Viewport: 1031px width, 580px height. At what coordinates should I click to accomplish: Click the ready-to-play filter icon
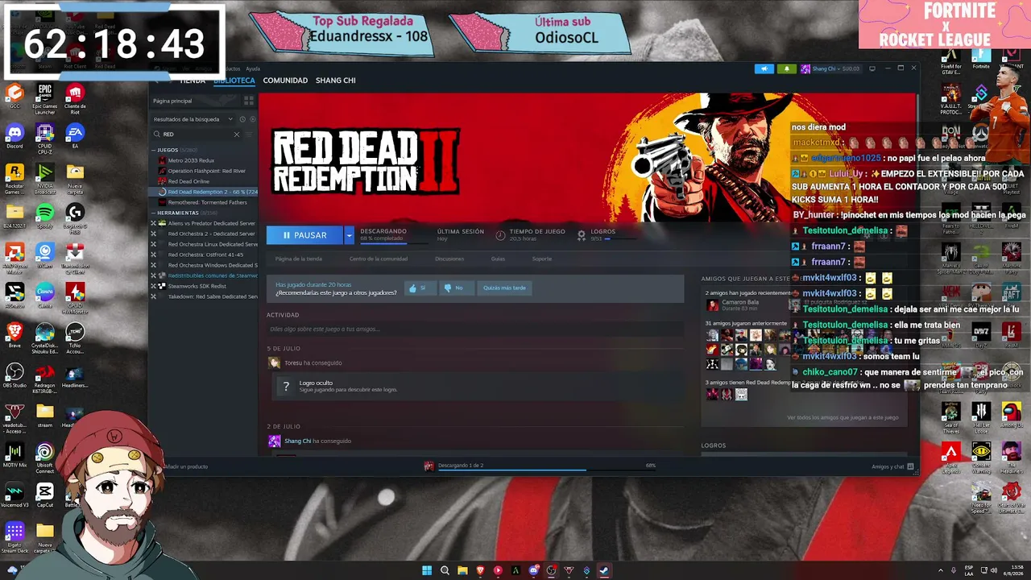point(251,119)
